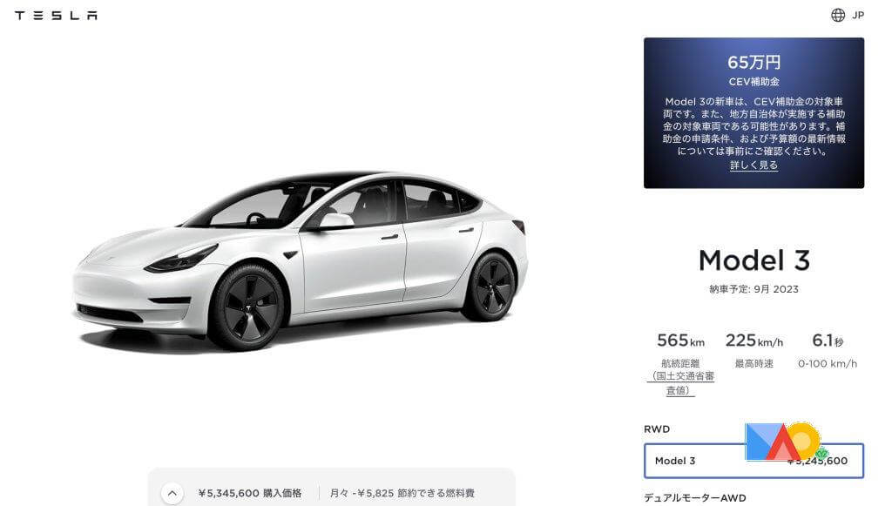Click the 65万円 CEV補助金 banner

pyautogui.click(x=753, y=113)
